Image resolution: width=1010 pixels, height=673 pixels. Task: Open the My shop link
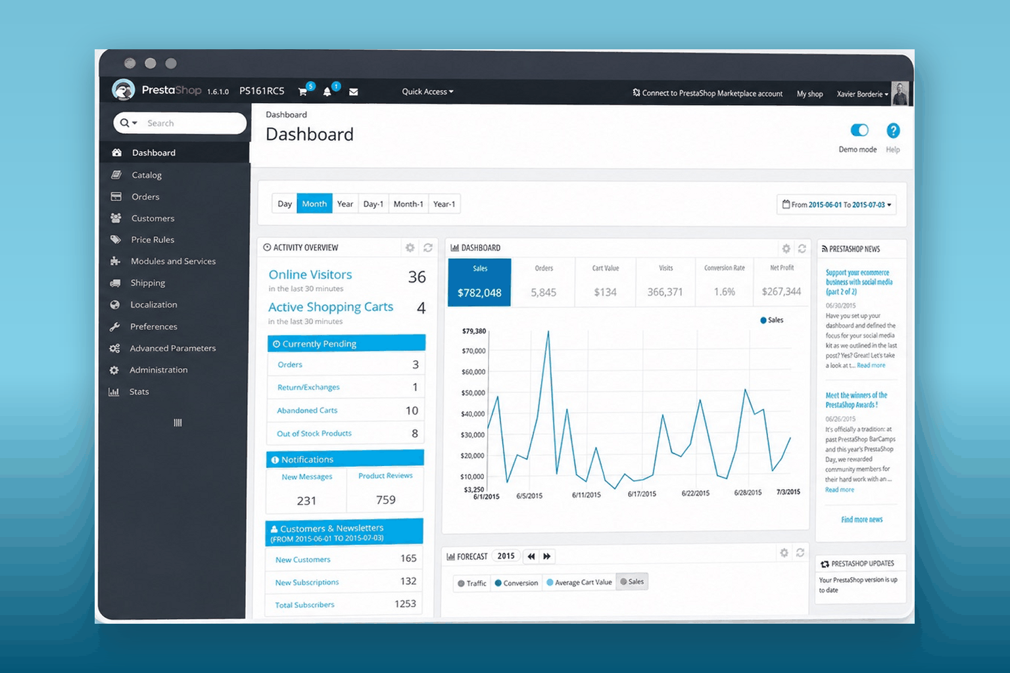(x=810, y=94)
